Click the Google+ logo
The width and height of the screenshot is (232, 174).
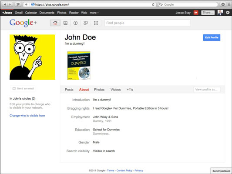[x=23, y=23]
